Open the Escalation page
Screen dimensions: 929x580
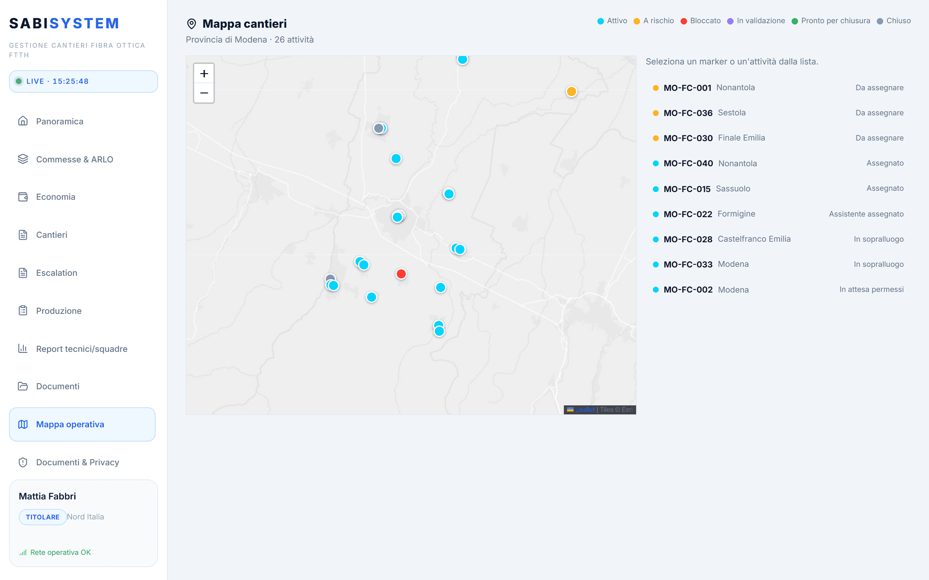(x=82, y=273)
